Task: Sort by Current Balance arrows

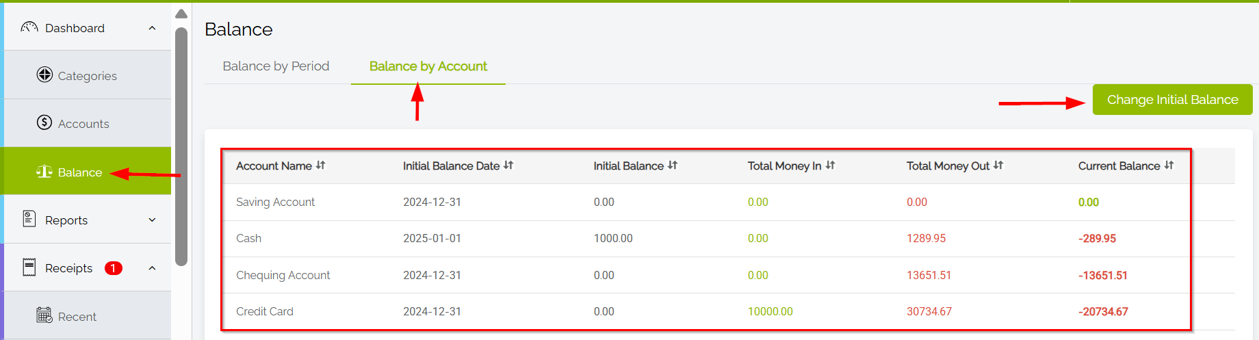Action: [x=1169, y=166]
